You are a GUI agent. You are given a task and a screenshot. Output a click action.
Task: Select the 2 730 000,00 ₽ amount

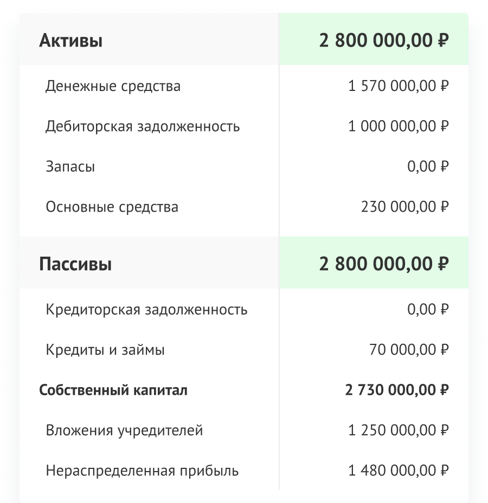[x=397, y=390]
